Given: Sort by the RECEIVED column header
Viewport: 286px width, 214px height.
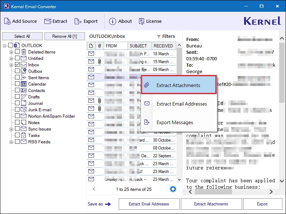Looking at the screenshot, I should [164, 46].
